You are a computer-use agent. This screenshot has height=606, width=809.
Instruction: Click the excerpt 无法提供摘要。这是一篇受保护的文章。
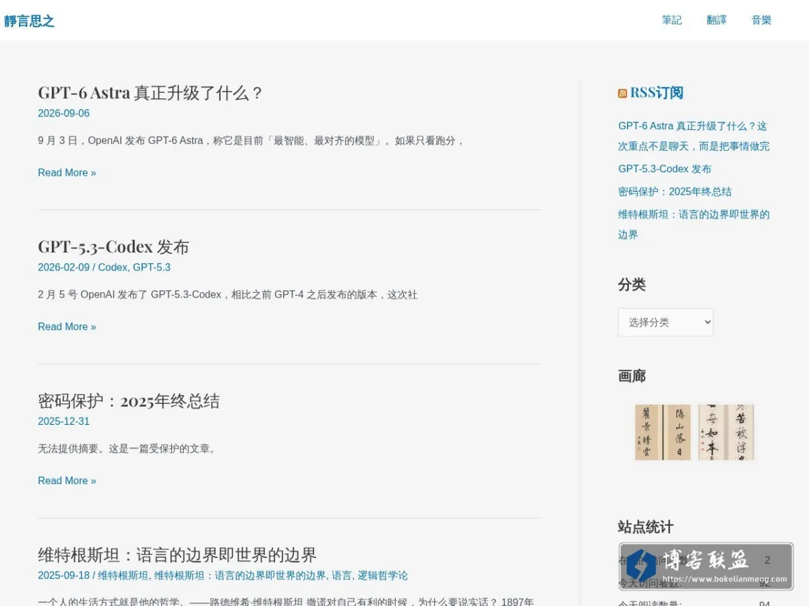[x=128, y=448]
